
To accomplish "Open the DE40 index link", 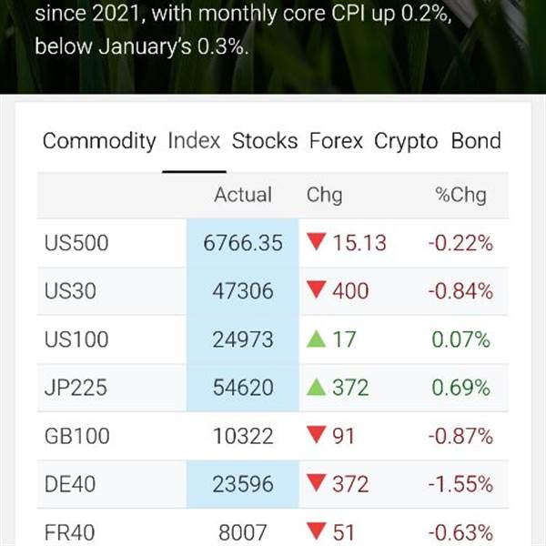I will (x=70, y=484).
